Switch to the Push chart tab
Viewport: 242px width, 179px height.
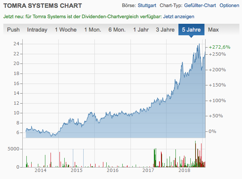point(13,30)
